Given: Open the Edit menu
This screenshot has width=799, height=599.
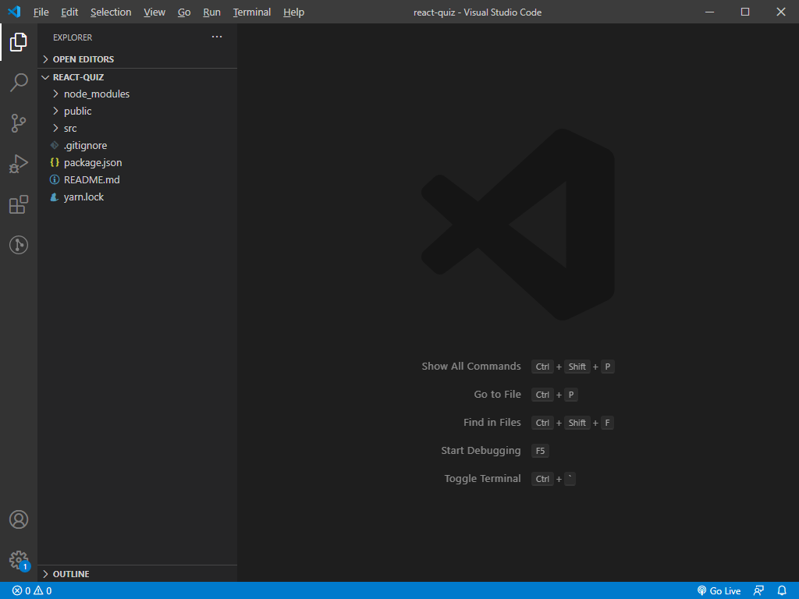Looking at the screenshot, I should coord(69,12).
